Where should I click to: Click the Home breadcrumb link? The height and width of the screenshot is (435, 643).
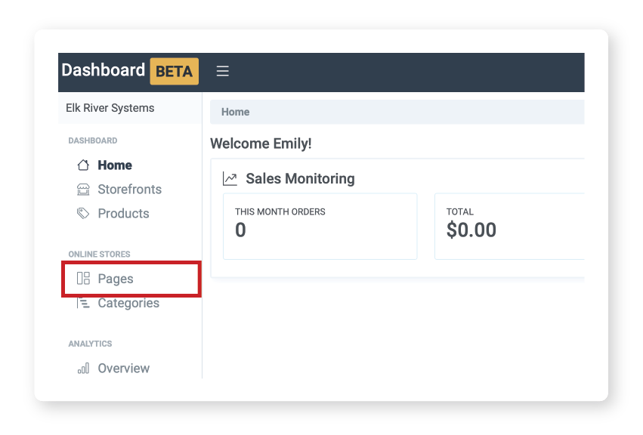(x=235, y=112)
